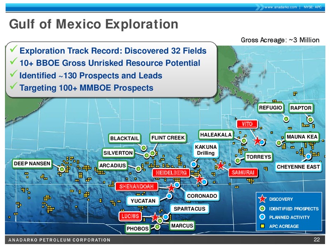The height and width of the screenshot is (248, 330).
Task: Click the Arcadius green prospect marker
Action: click(138, 169)
